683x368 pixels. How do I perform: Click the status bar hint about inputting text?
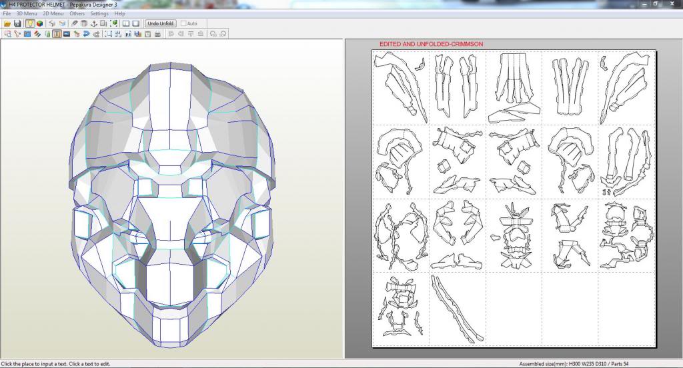click(56, 363)
